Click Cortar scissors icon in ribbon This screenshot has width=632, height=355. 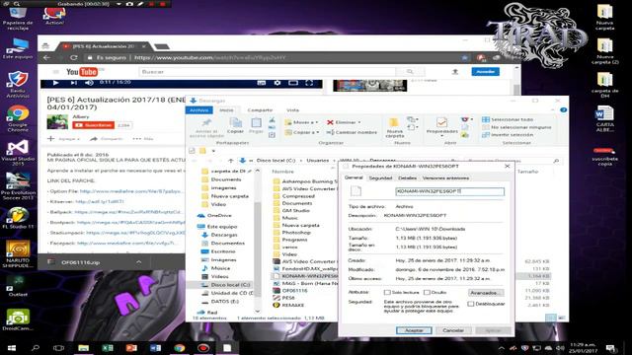(x=273, y=119)
